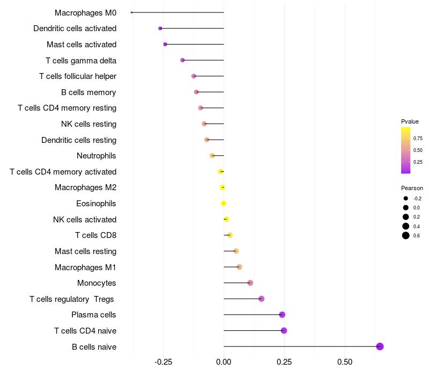Click the Macrophages M0 data point
Image resolution: width=429 pixels, height=376 pixels.
pos(131,12)
